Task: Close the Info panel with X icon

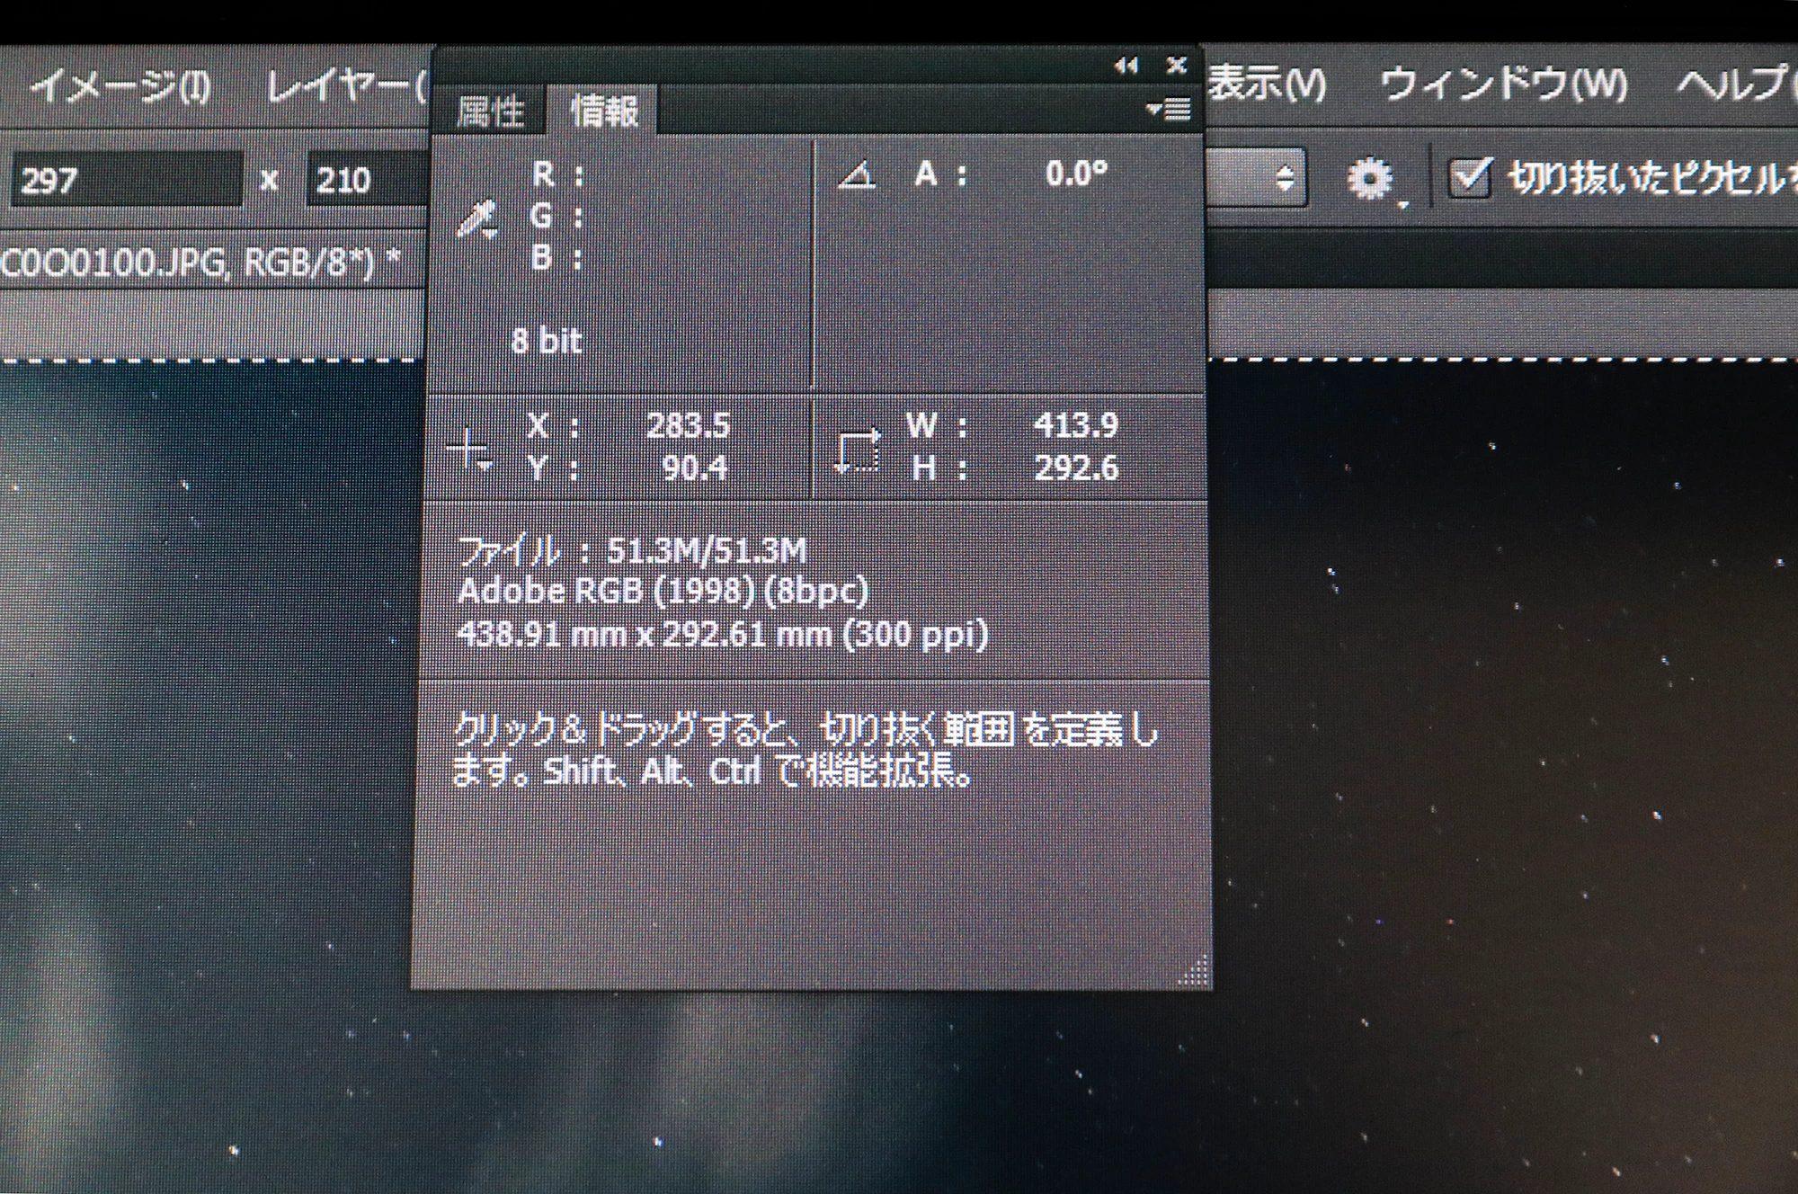Action: 1176,66
